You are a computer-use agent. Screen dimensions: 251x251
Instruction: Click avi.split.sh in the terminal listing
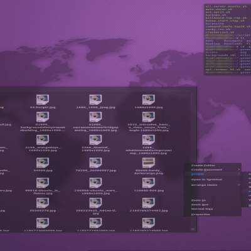pyautogui.click(x=218, y=12)
